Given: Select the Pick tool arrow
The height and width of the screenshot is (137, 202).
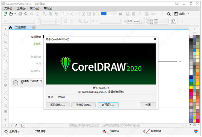Looking at the screenshot, I should (x=5, y=29).
